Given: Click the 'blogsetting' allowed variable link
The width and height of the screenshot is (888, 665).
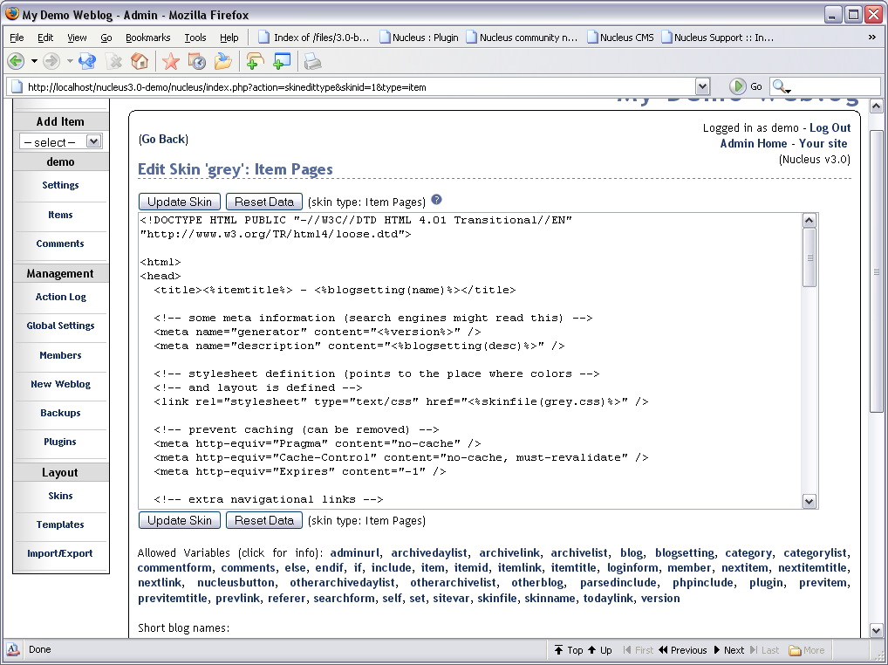Looking at the screenshot, I should coord(684,552).
